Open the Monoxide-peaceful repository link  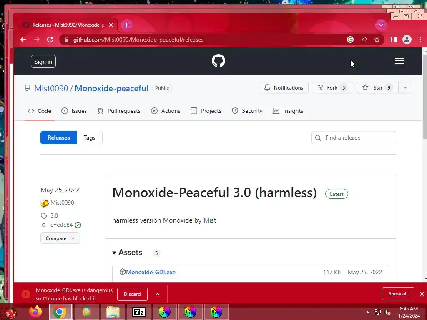[x=111, y=88]
